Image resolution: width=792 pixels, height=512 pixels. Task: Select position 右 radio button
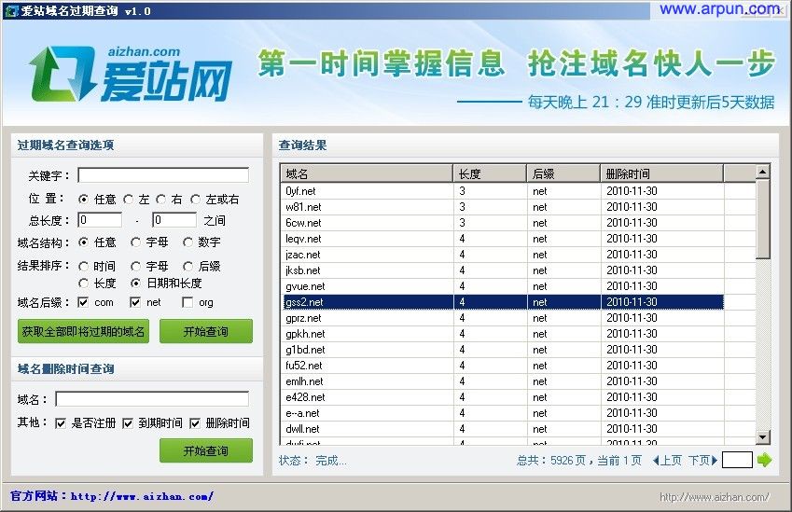click(x=160, y=199)
